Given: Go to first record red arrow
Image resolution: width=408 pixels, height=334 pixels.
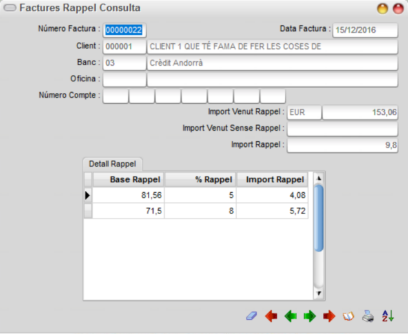Looking at the screenshot, I should point(271,316).
